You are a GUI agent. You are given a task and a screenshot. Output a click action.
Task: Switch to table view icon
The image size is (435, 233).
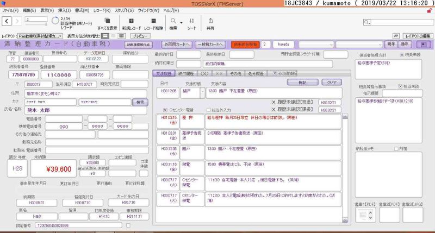121,36
